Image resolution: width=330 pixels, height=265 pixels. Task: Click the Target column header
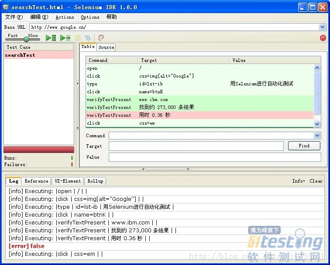pyautogui.click(x=183, y=60)
